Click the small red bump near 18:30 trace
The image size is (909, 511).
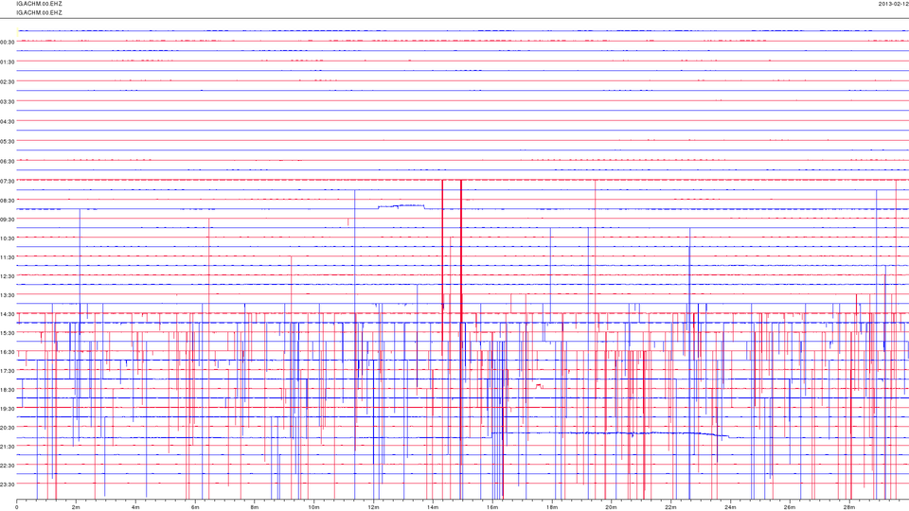click(539, 385)
